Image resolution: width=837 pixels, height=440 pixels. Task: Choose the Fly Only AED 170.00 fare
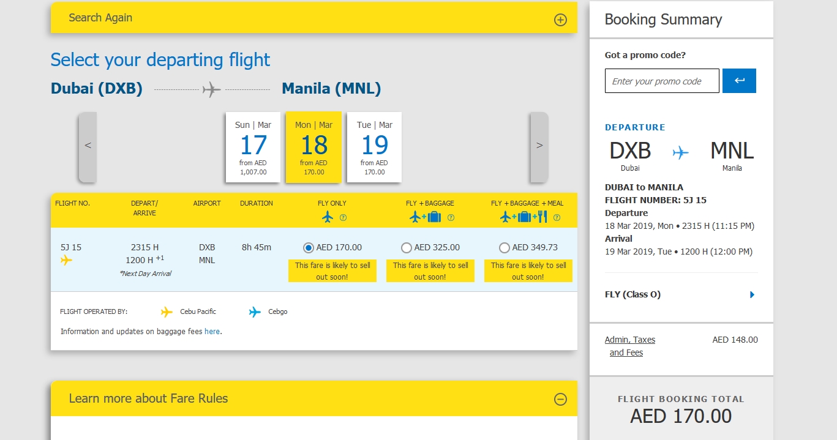click(x=309, y=248)
